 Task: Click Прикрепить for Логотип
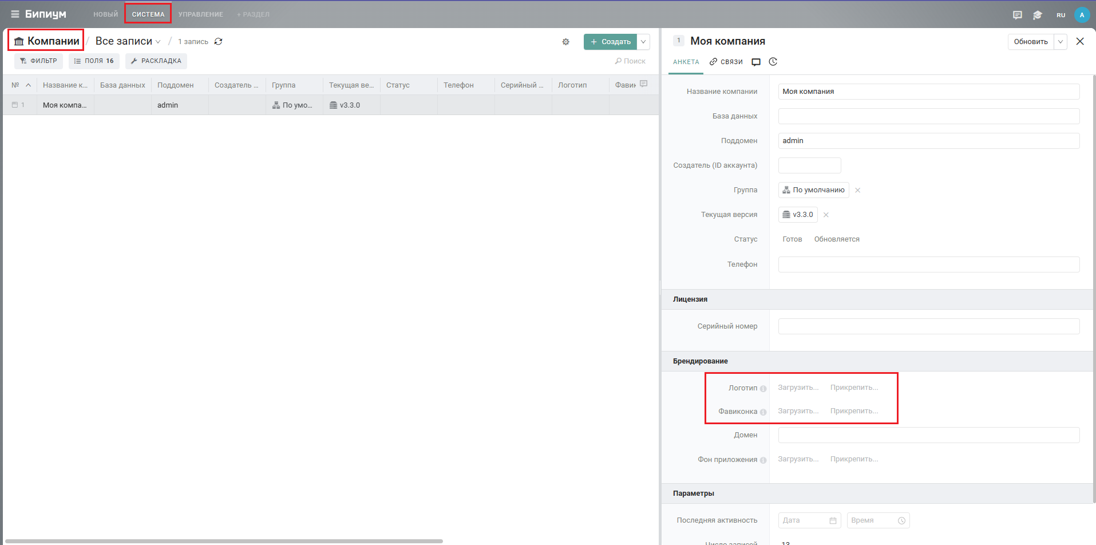point(854,388)
